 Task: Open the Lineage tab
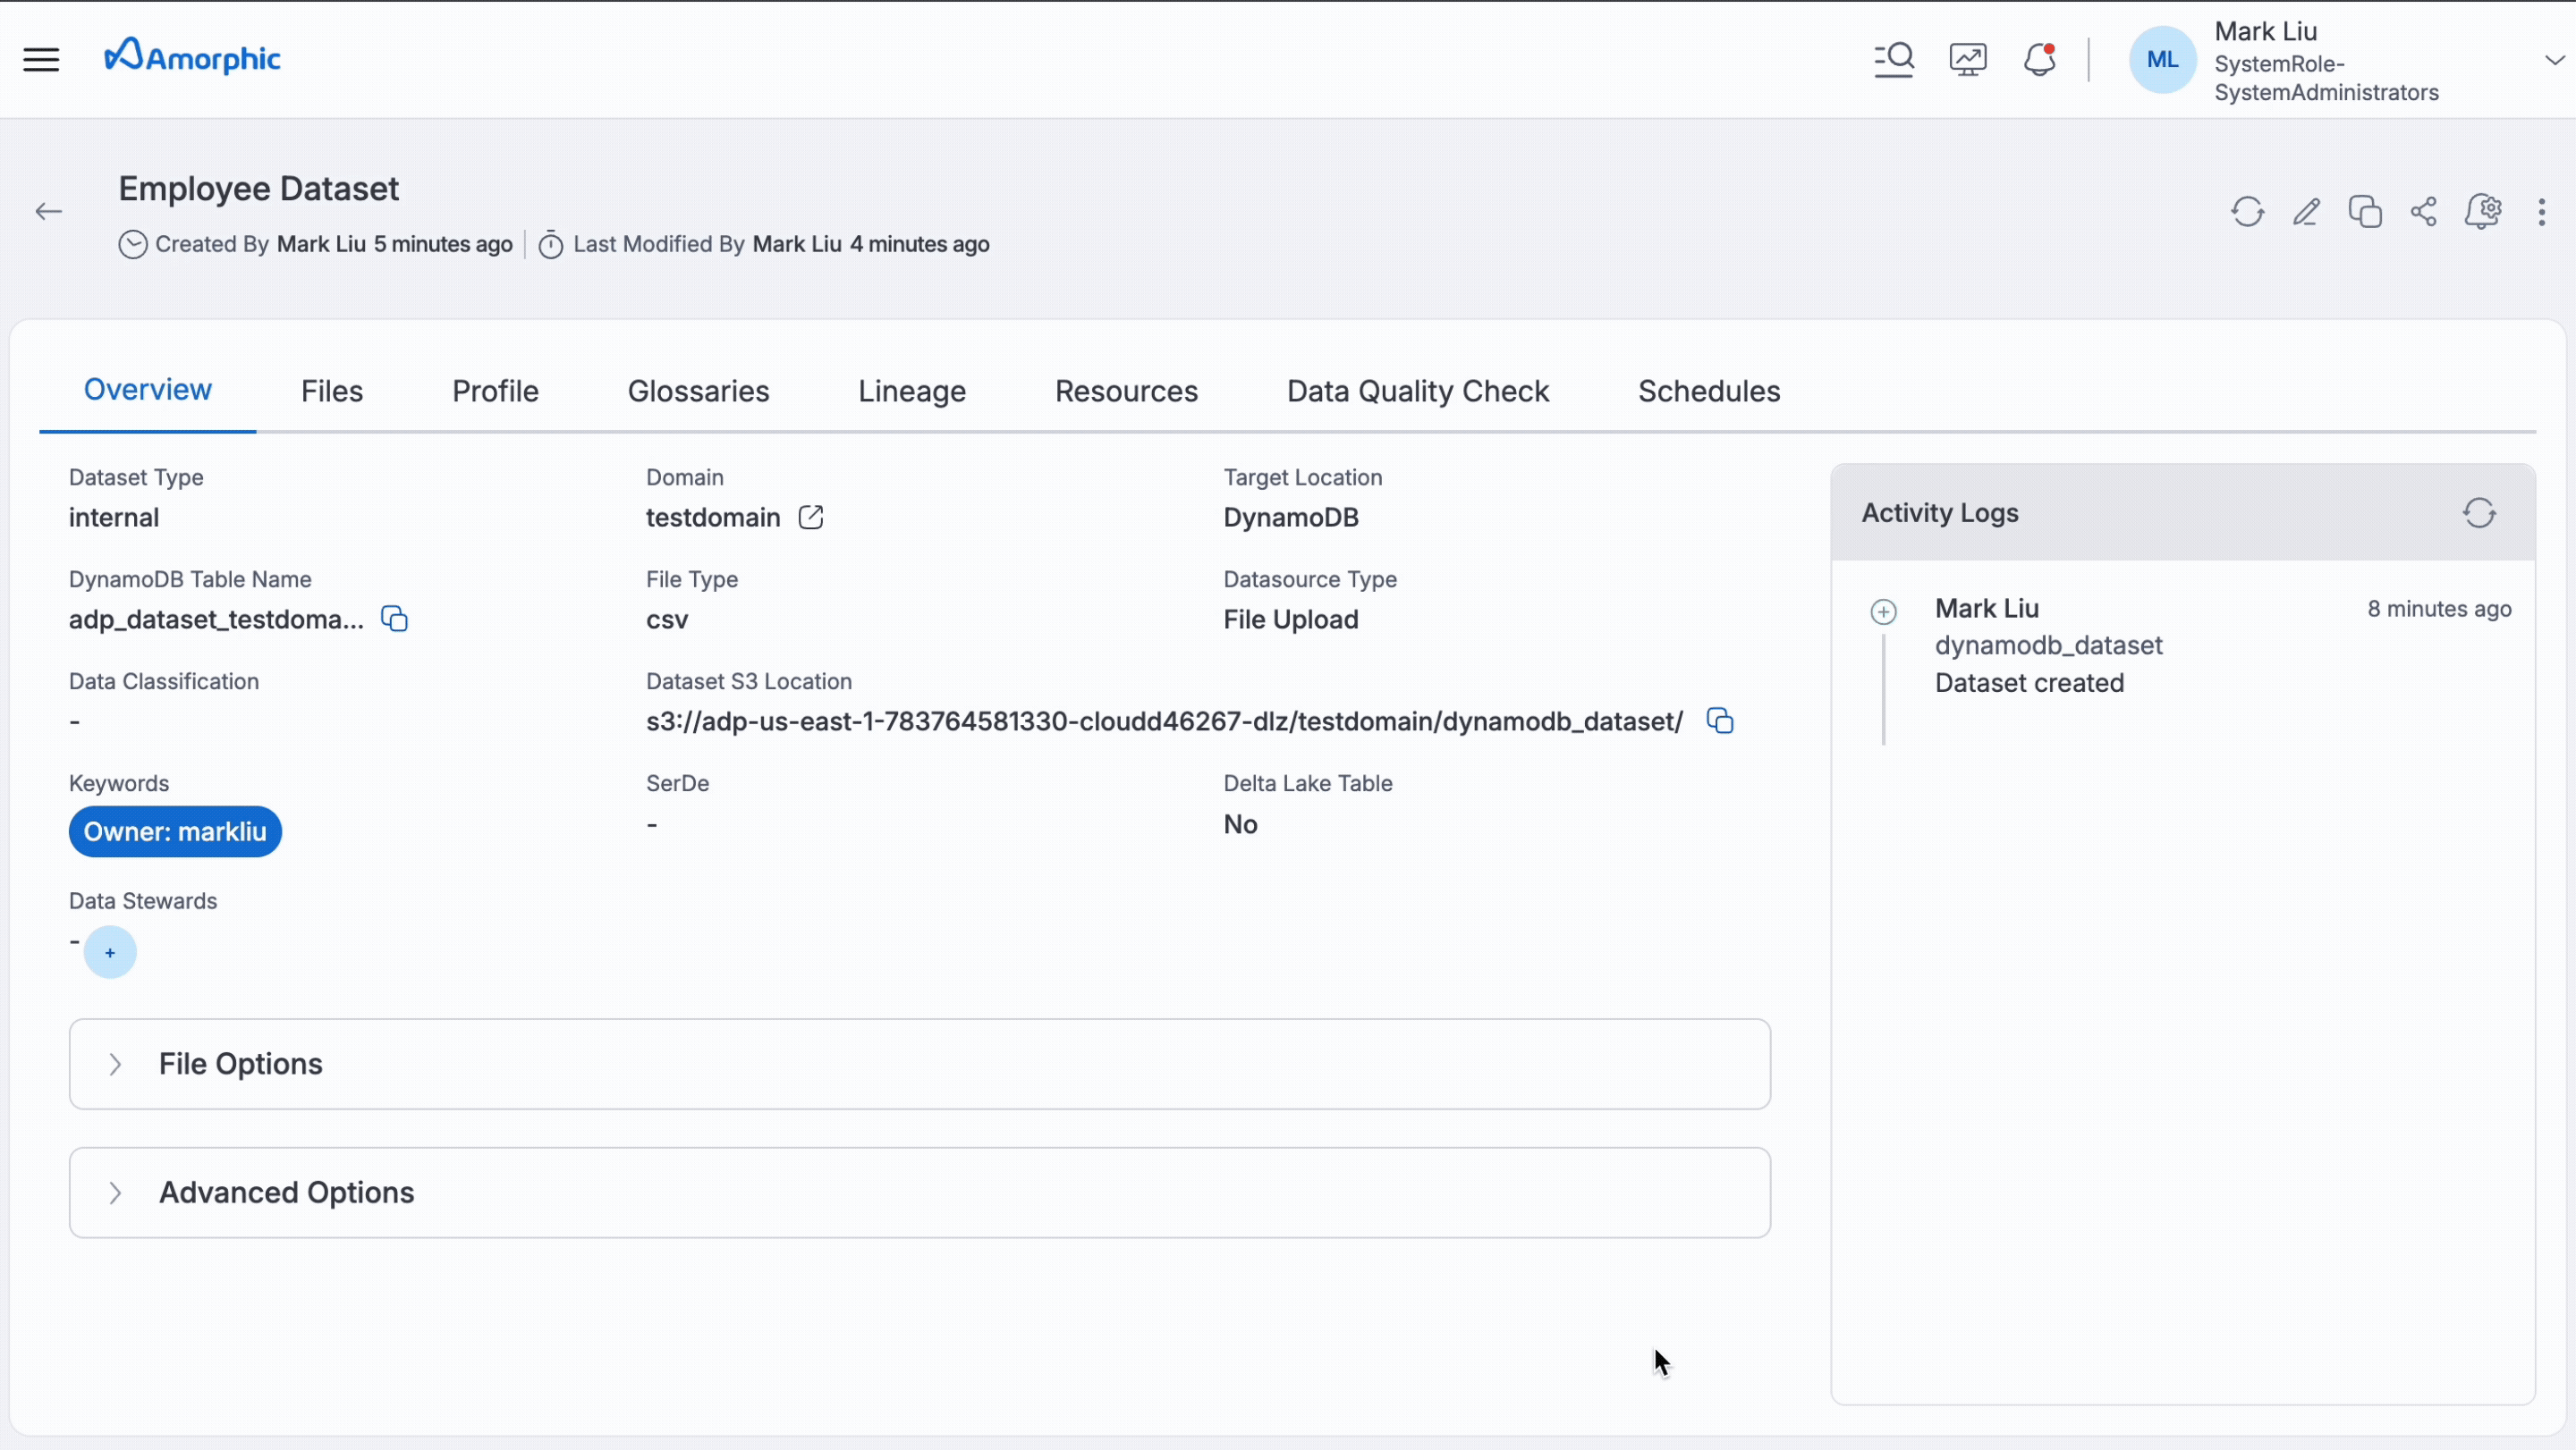pos(911,391)
